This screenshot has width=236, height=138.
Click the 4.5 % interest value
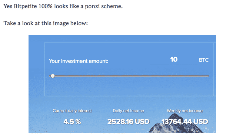point(72,121)
